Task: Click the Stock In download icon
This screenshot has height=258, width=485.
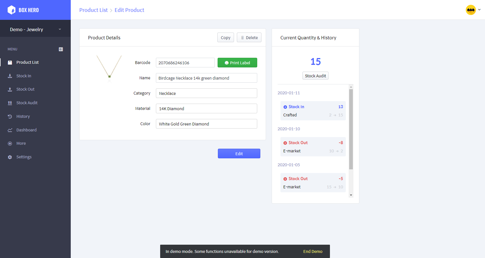Action: coord(10,76)
